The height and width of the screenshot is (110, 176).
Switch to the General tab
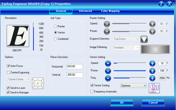(61, 11)
